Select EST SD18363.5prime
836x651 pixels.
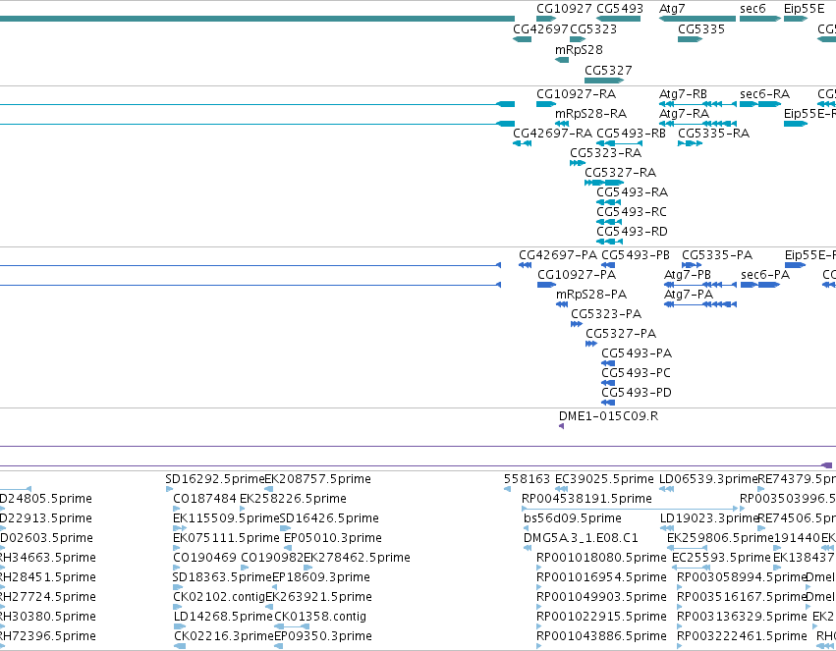tap(222, 578)
